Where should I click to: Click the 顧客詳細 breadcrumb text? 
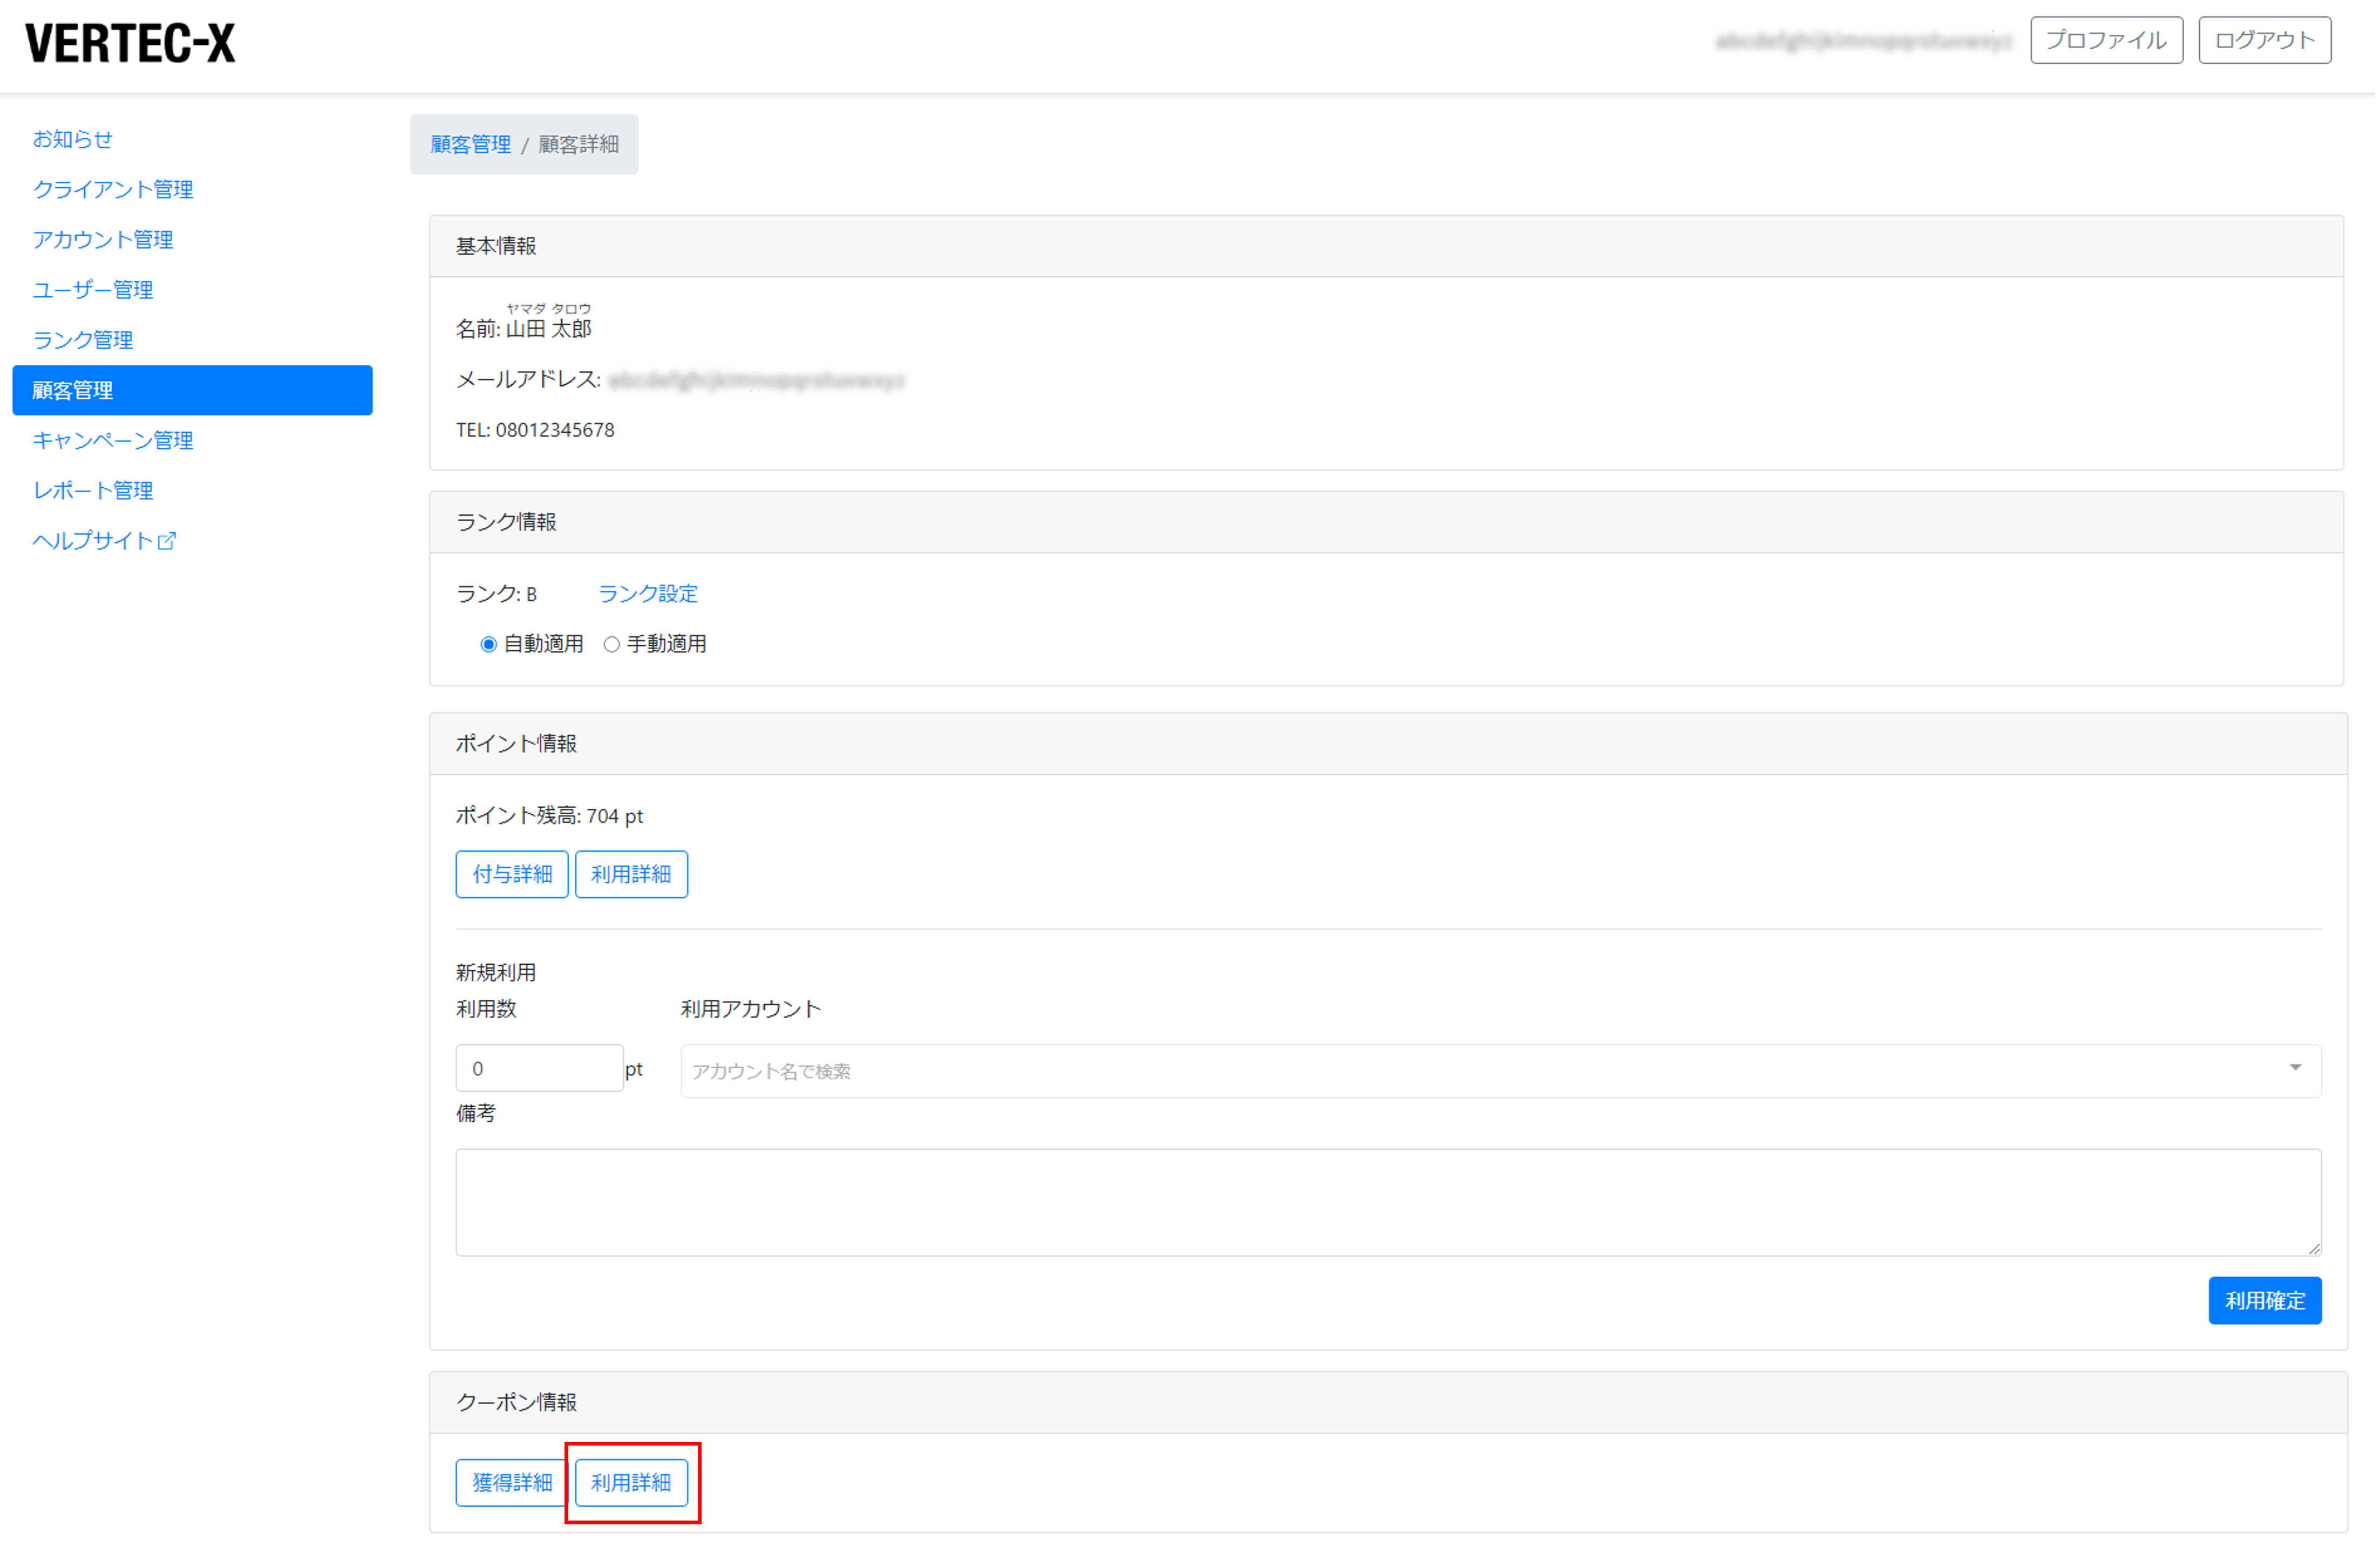[580, 144]
